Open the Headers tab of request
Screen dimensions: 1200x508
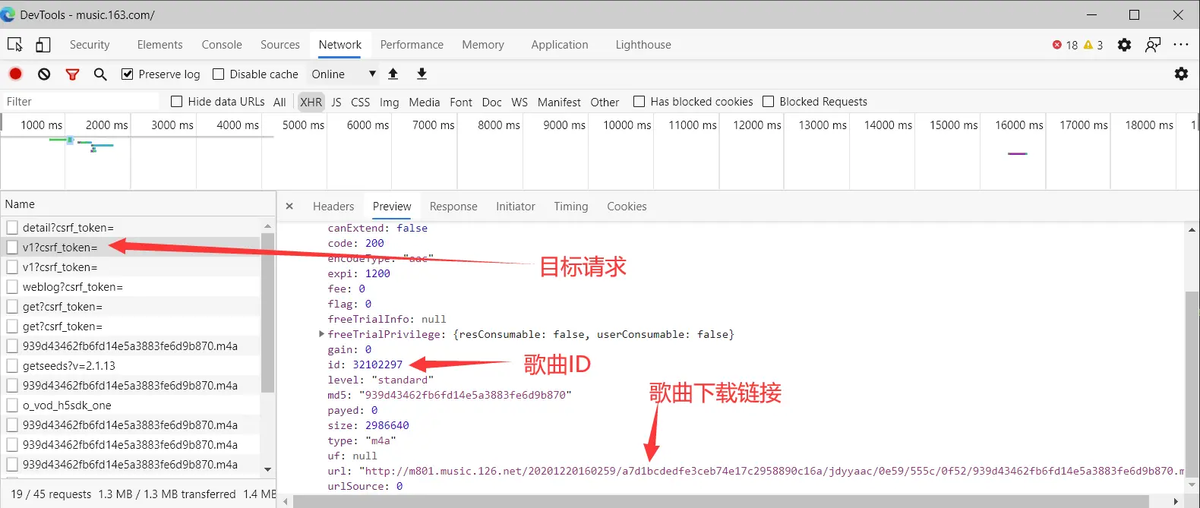333,207
